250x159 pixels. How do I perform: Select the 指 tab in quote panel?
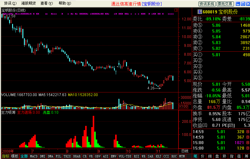point(232,156)
